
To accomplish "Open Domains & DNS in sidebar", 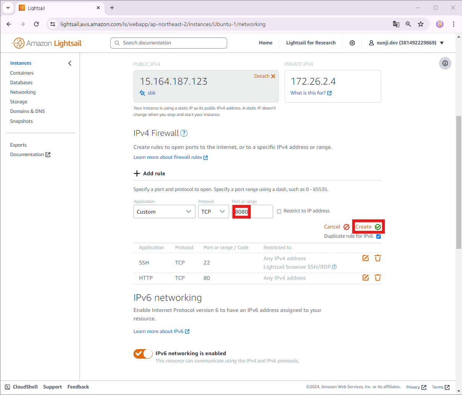I will tap(28, 111).
